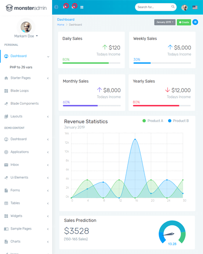Image resolution: width=203 pixels, height=254 pixels.
Task: Select Blade Loops in the sidebar
Action: (x=19, y=91)
